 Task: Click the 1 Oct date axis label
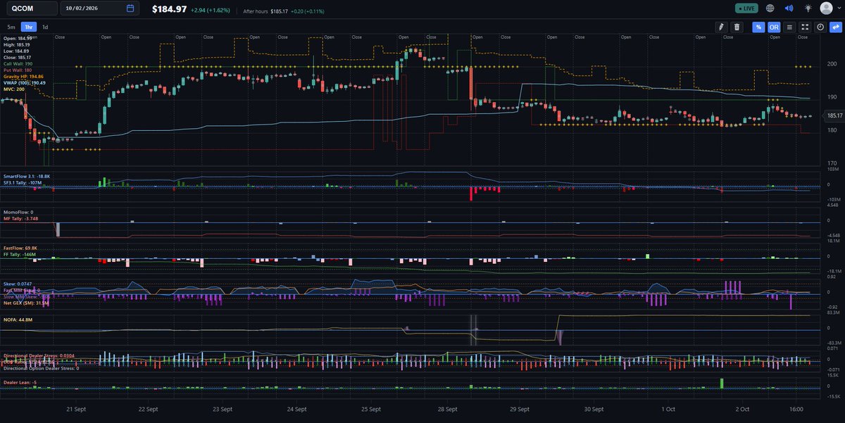tap(668, 409)
